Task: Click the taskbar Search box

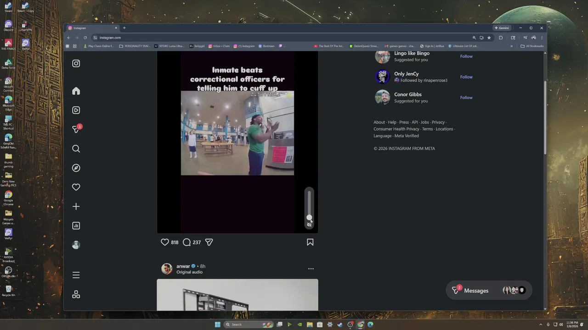Action: (248, 324)
